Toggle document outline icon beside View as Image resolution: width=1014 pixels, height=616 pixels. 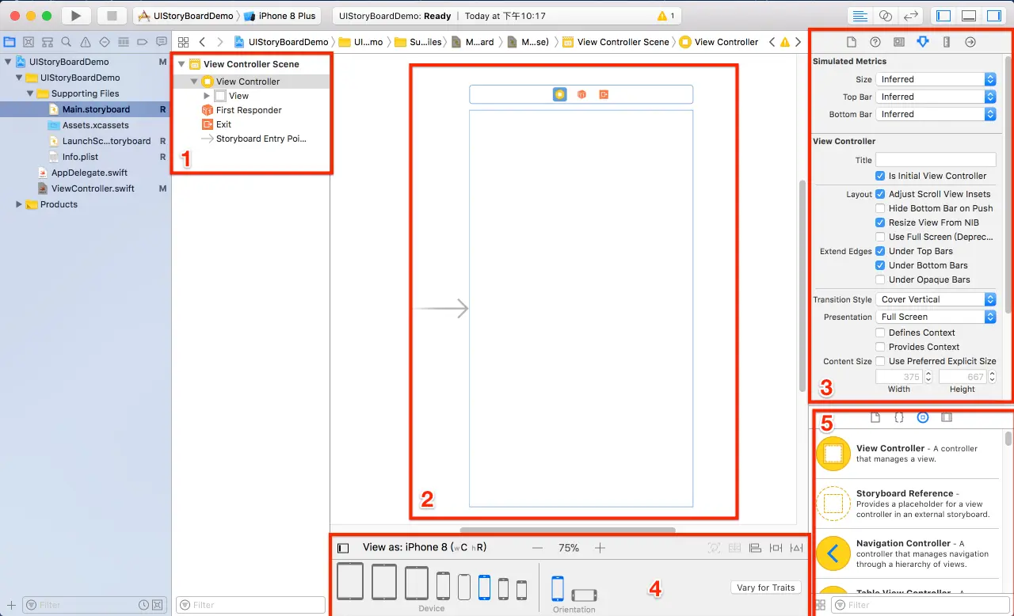(343, 548)
